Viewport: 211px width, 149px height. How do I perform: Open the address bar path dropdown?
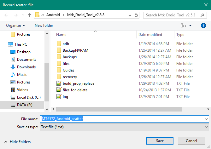point(130,15)
